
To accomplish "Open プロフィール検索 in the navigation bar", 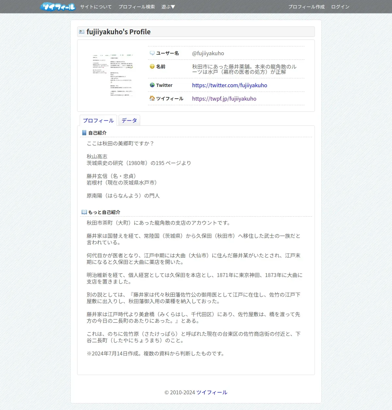I will click(137, 7).
